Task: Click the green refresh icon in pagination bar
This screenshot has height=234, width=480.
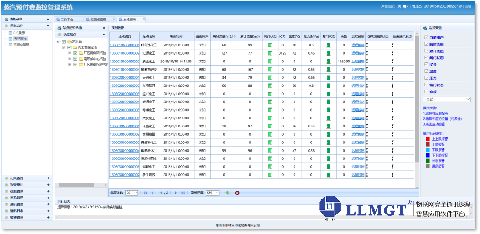Action: [227, 193]
